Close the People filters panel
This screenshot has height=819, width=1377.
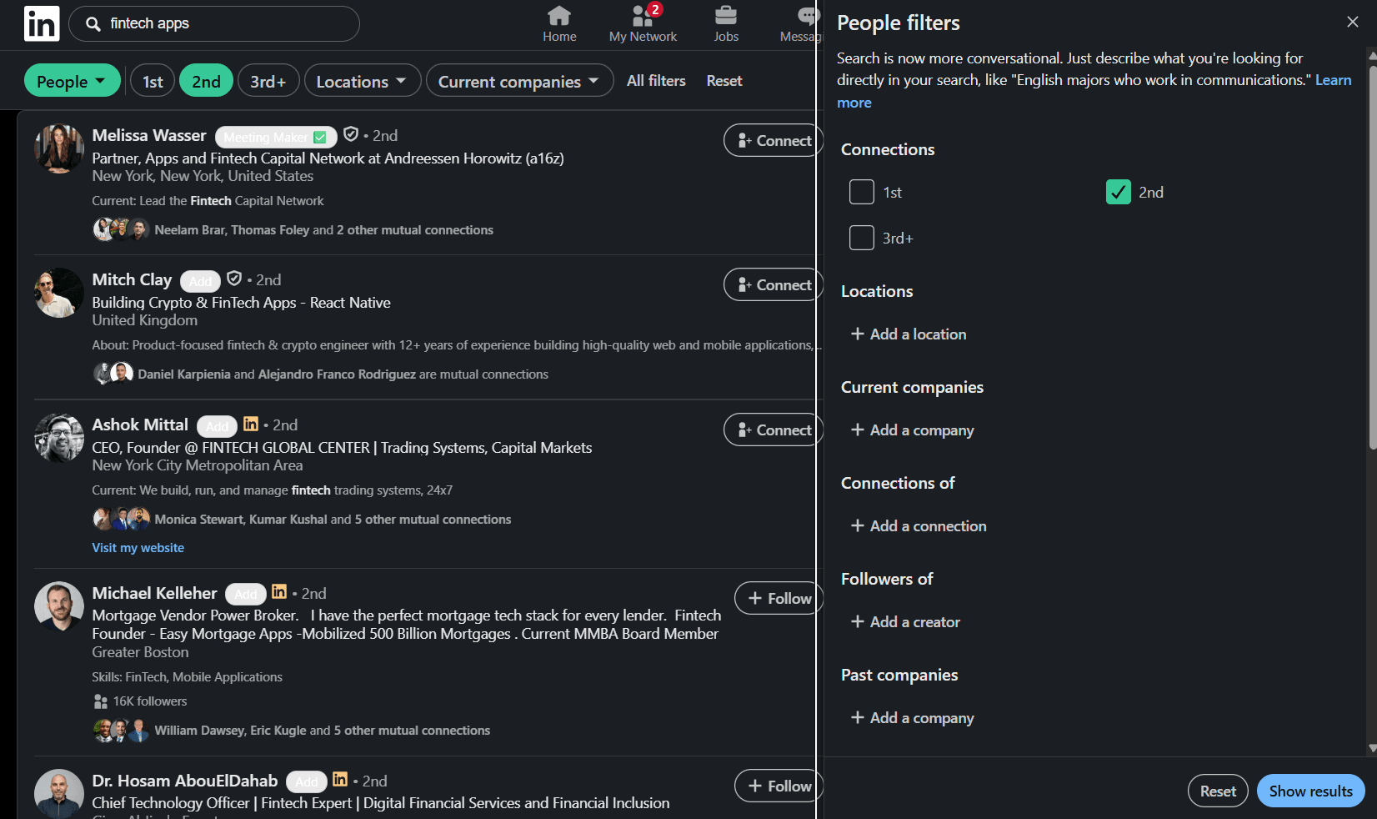[1352, 22]
